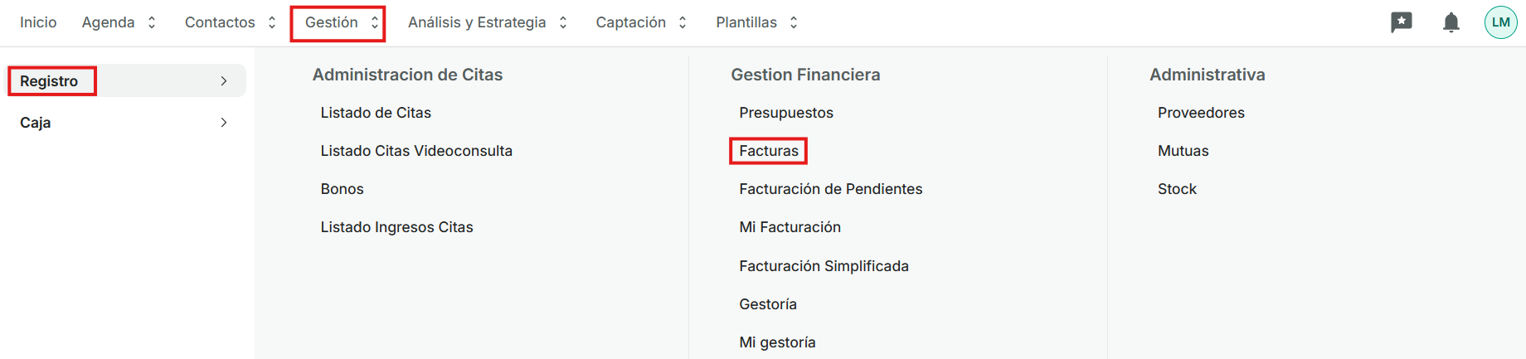Open the Bonos listing

tap(342, 189)
